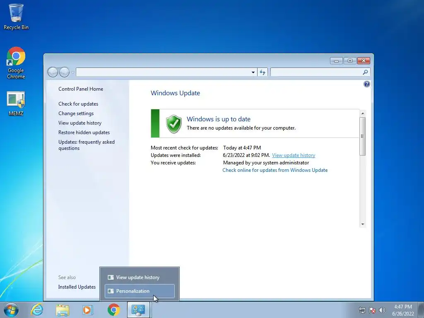Expand the address bar dropdown arrow
This screenshot has height=318, width=424.
pyautogui.click(x=253, y=72)
